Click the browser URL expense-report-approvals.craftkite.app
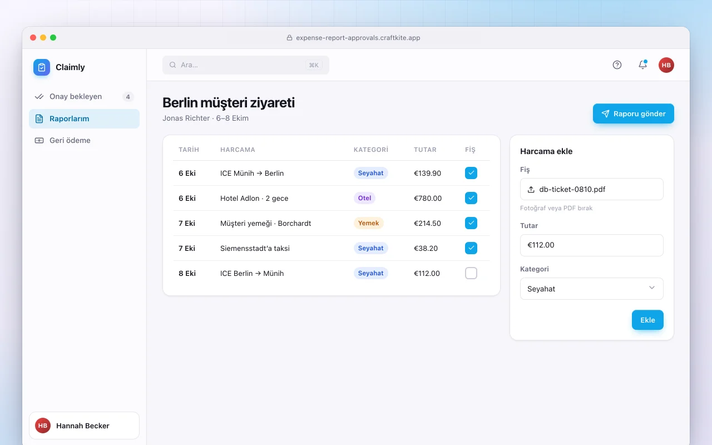The height and width of the screenshot is (445, 712). pos(358,38)
